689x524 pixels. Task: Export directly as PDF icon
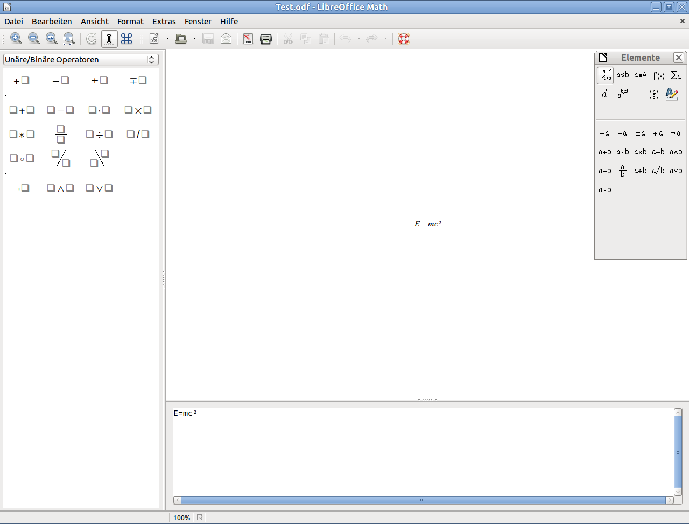point(248,39)
